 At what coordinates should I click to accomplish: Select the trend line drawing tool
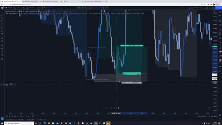(2, 15)
